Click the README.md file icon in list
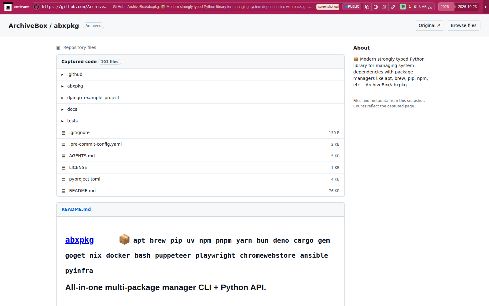 pyautogui.click(x=64, y=191)
